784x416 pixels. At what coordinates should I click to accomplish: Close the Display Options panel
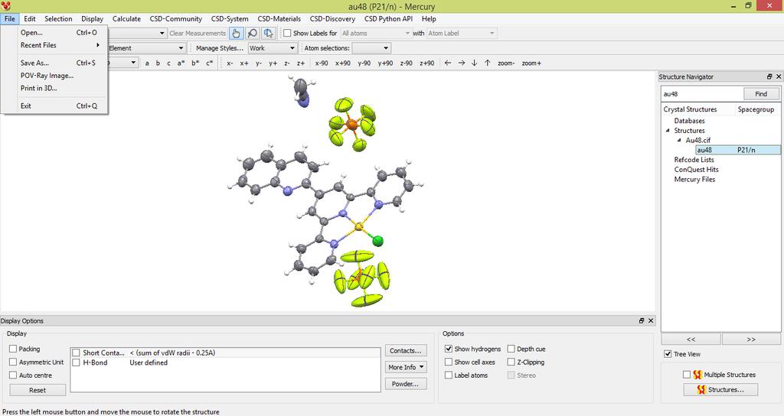[x=651, y=320]
